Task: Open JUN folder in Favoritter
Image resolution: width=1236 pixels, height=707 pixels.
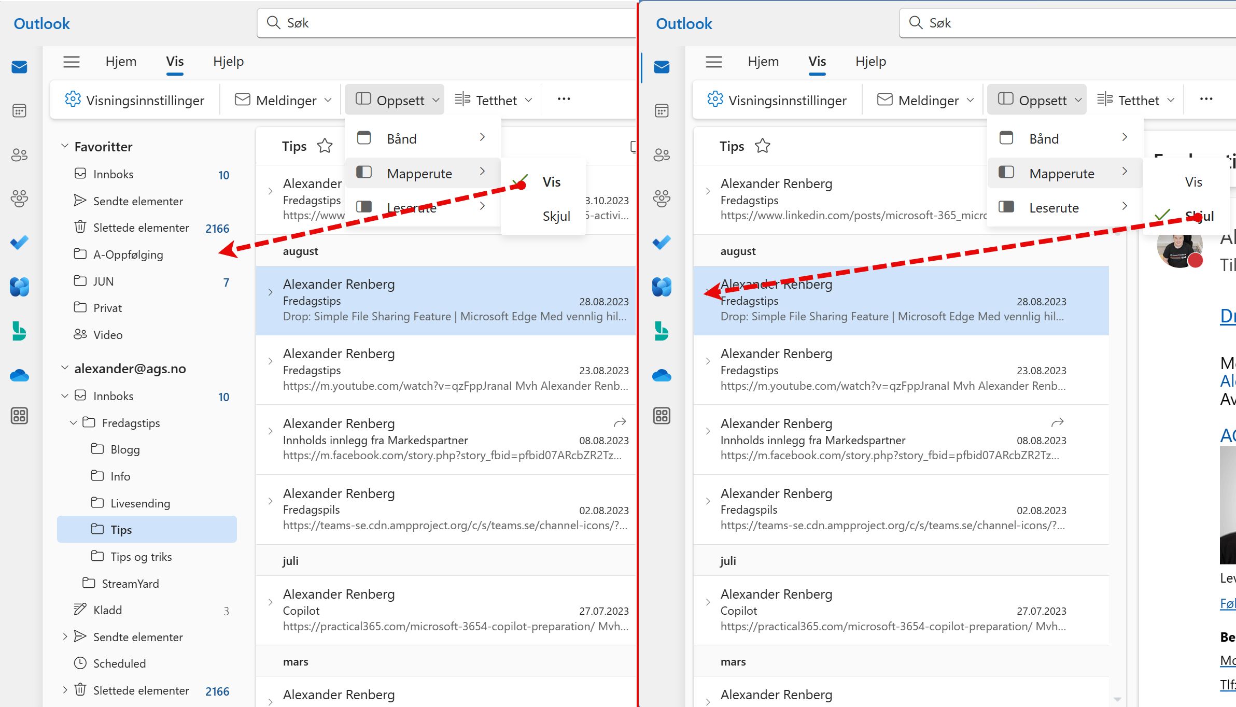Action: pos(147,281)
